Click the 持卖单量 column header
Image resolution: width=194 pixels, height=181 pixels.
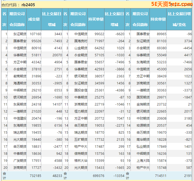click(158, 19)
